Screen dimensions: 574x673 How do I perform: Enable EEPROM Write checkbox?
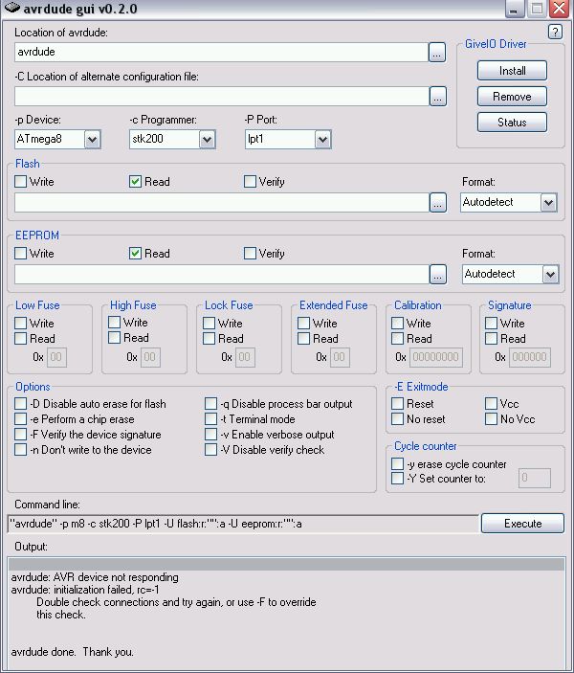tap(21, 254)
